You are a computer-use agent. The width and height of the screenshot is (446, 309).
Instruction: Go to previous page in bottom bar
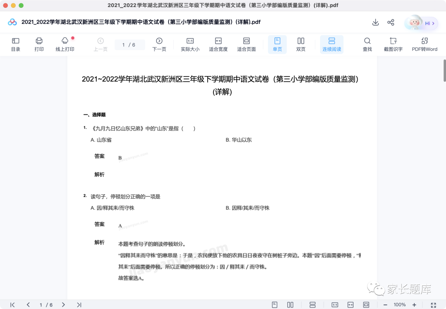click(28, 305)
